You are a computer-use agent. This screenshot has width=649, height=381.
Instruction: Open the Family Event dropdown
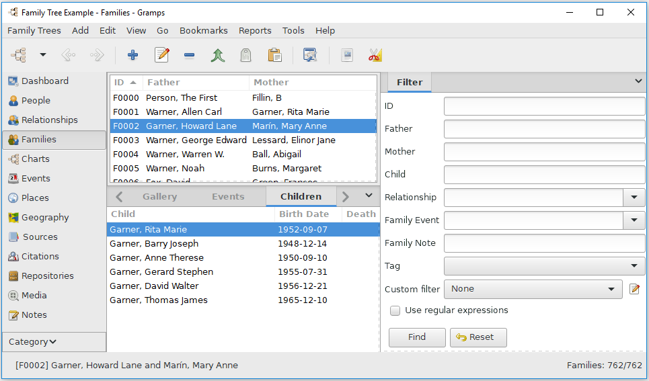pos(544,220)
